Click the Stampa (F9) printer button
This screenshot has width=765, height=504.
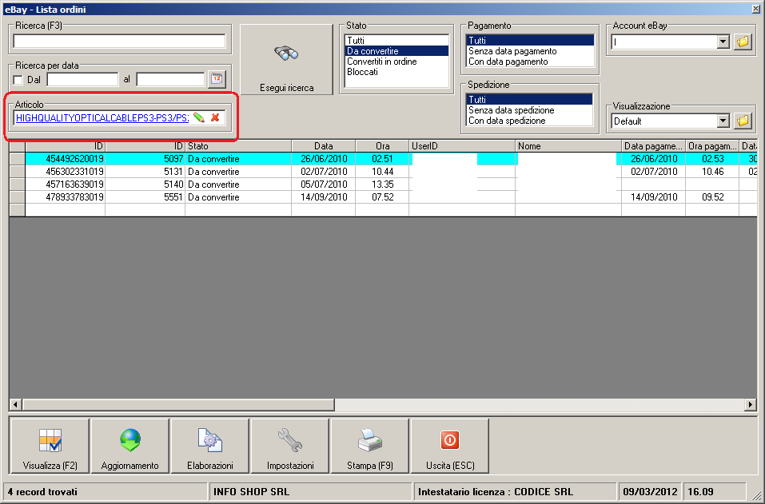coord(370,446)
